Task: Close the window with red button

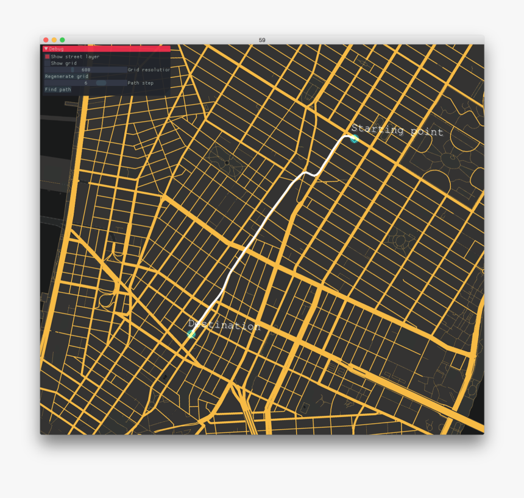Action: tap(46, 40)
